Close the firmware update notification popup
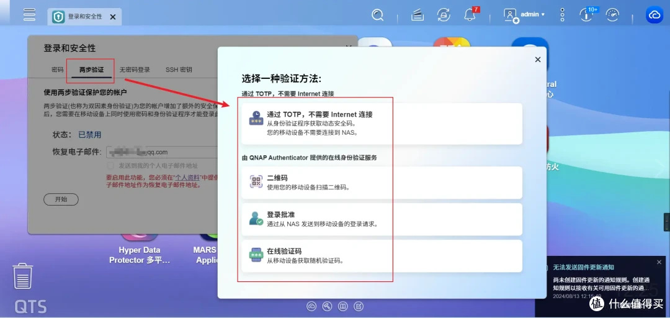The height and width of the screenshot is (318, 670). click(659, 262)
